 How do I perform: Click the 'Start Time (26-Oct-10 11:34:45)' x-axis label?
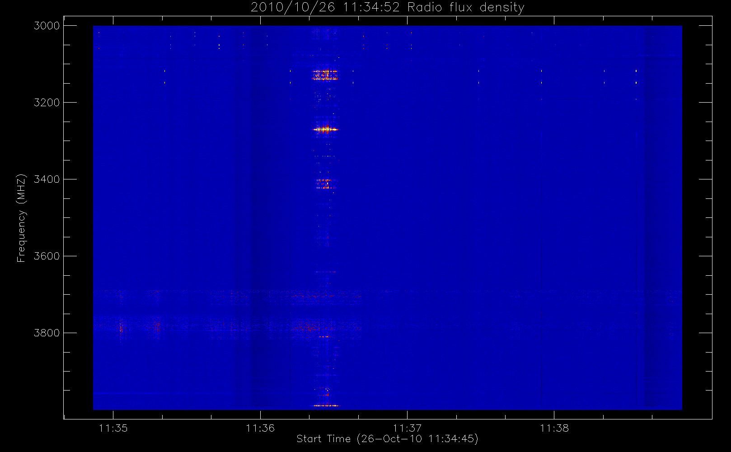click(387, 438)
